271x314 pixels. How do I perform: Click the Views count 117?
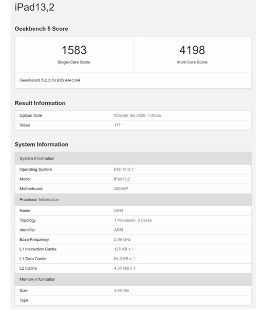click(117, 125)
